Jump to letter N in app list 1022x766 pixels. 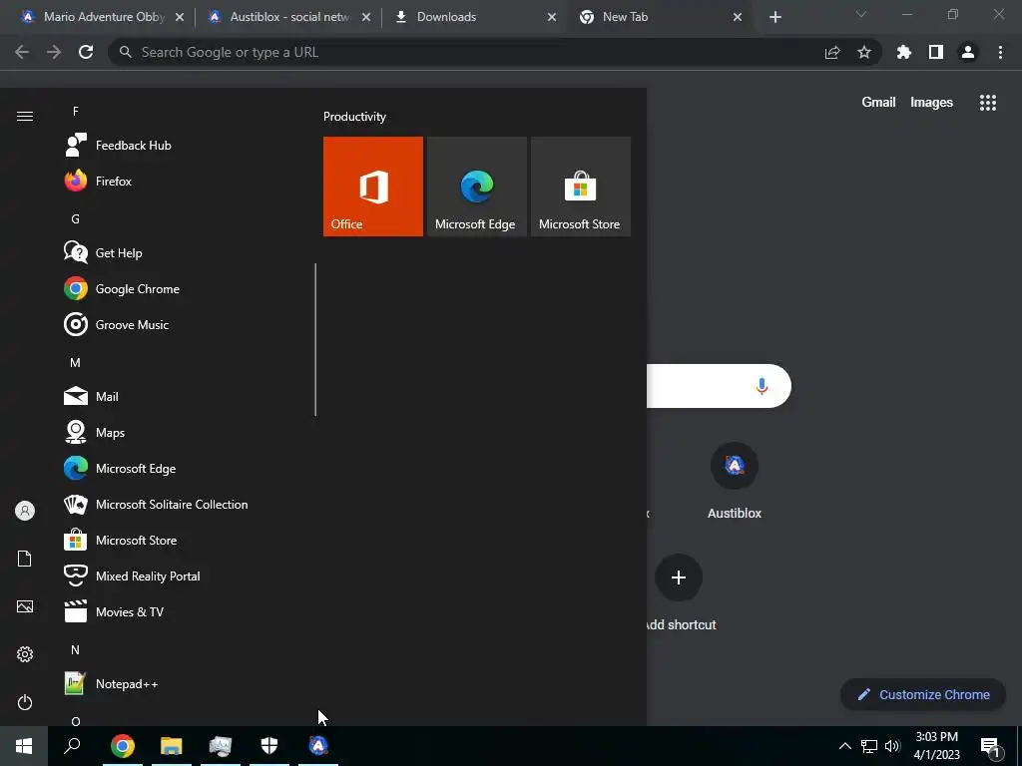(76, 650)
